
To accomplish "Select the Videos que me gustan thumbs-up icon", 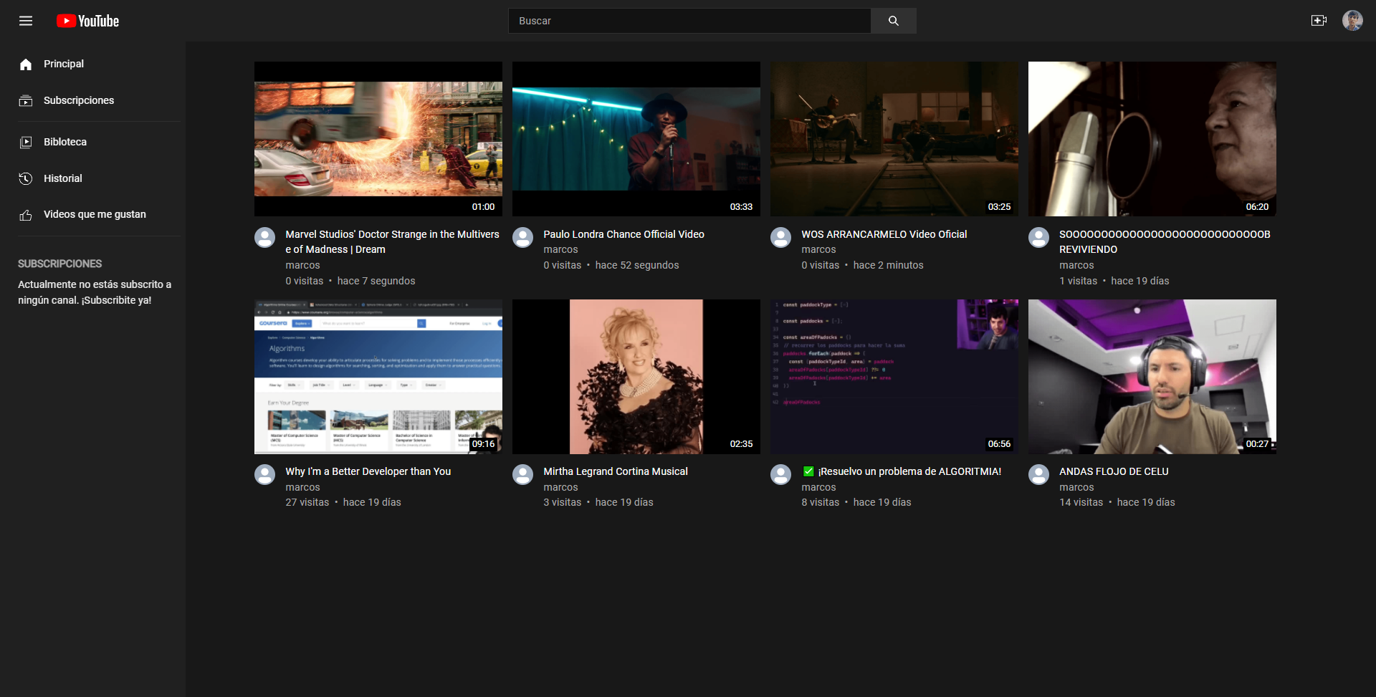I will coord(26,213).
